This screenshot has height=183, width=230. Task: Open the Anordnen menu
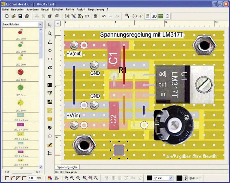[33, 9]
